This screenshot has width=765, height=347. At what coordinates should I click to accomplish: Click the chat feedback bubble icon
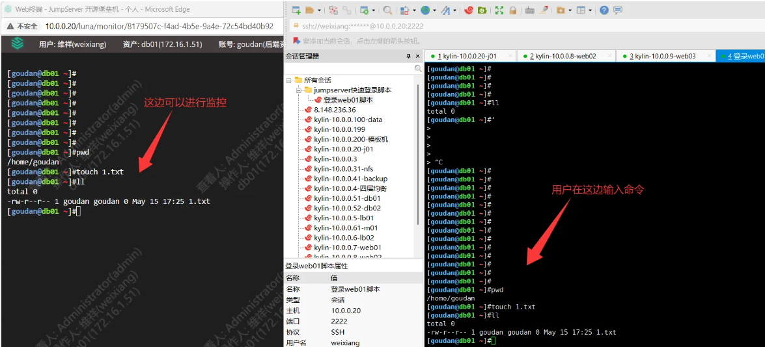(618, 10)
